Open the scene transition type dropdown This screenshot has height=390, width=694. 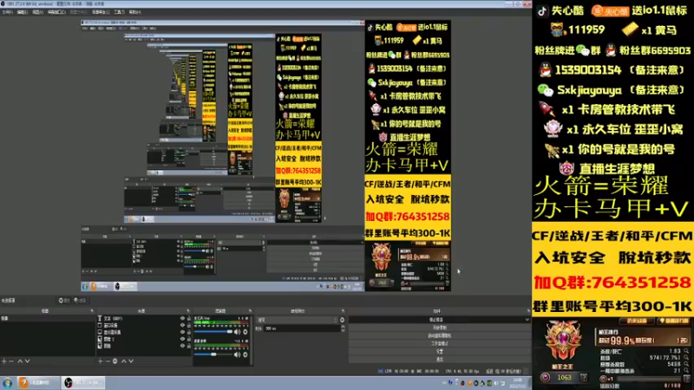tap(297, 320)
